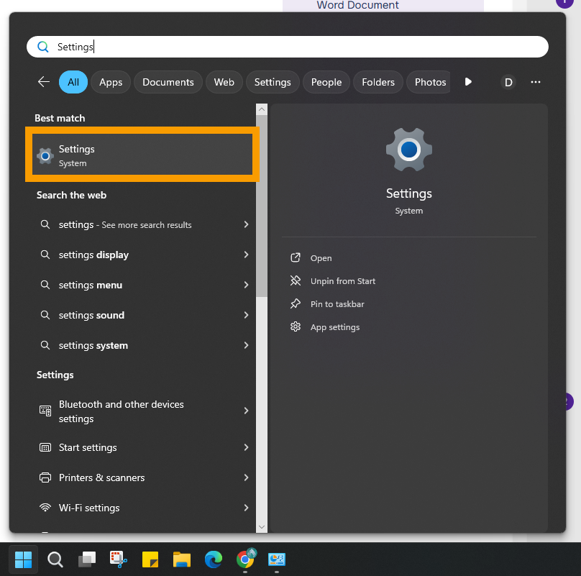The image size is (581, 576).
Task: Launch Sticky Notes from the taskbar
Action: (x=150, y=559)
